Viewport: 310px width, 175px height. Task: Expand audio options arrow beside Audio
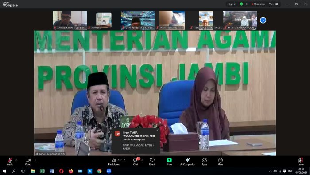pyautogui.click(x=16, y=160)
